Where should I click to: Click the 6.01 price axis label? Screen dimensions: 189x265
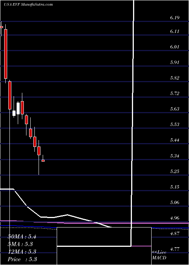click(x=175, y=47)
